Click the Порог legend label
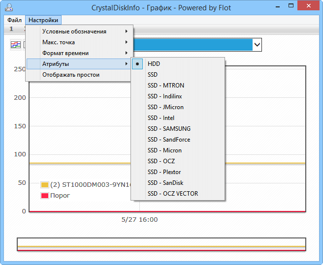This screenshot has width=323, height=265. coord(60,196)
